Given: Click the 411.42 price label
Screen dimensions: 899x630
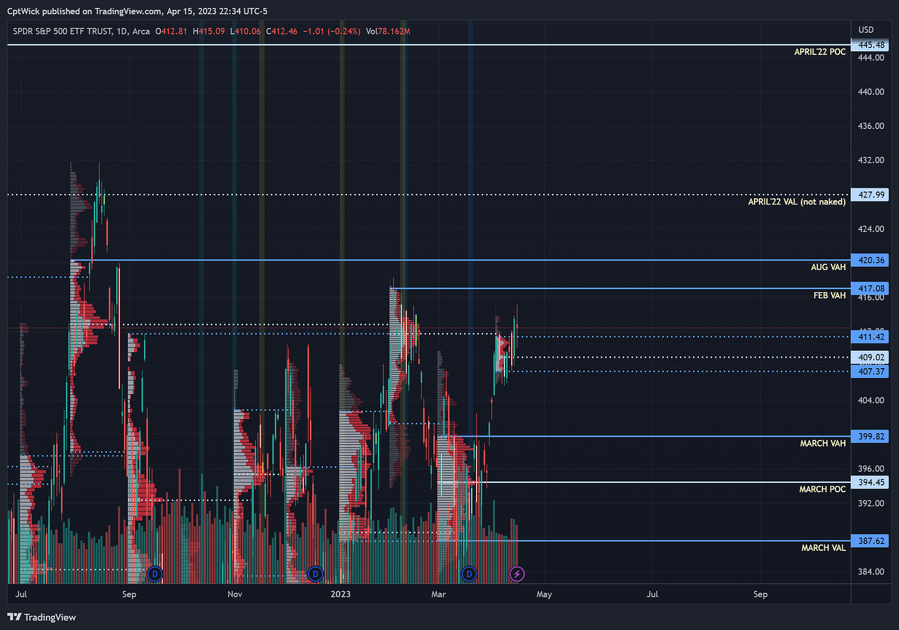Looking at the screenshot, I should point(871,337).
